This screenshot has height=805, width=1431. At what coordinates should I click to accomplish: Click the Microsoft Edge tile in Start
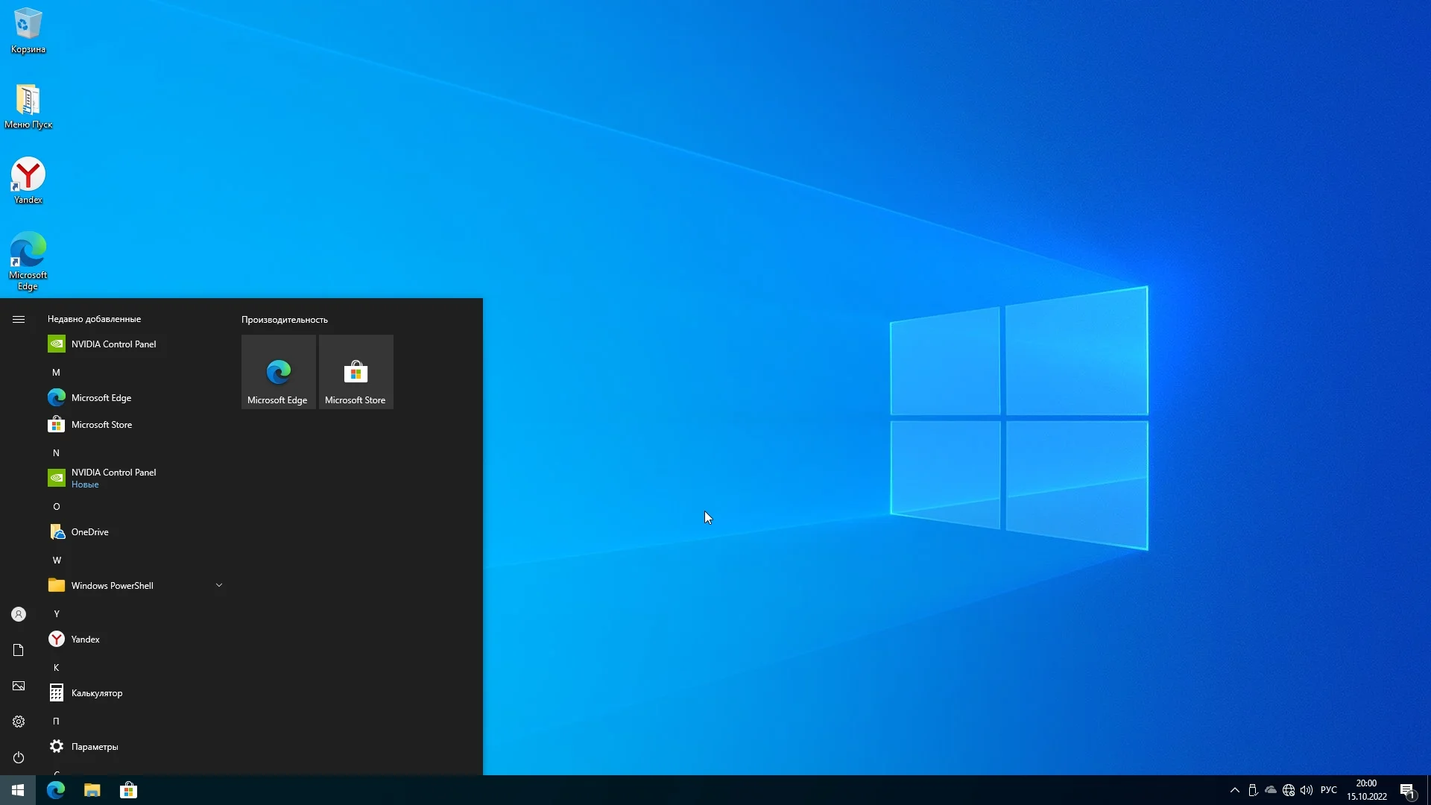tap(278, 372)
